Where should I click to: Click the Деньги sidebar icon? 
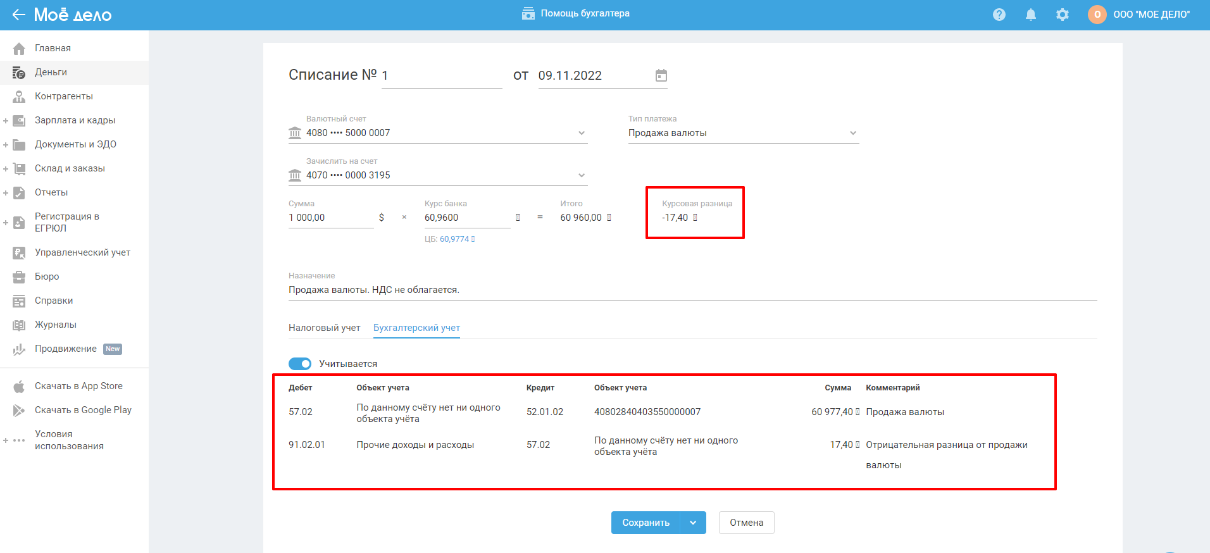19,73
